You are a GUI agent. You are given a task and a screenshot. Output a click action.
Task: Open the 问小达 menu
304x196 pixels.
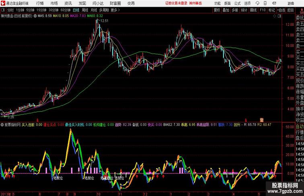click(98, 3)
